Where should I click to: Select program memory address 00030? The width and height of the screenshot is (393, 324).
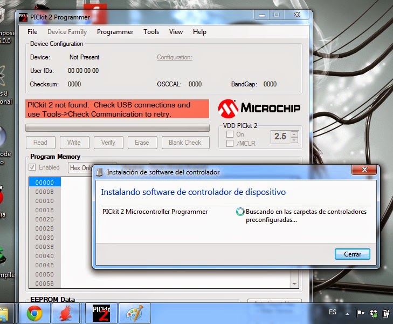point(45,238)
